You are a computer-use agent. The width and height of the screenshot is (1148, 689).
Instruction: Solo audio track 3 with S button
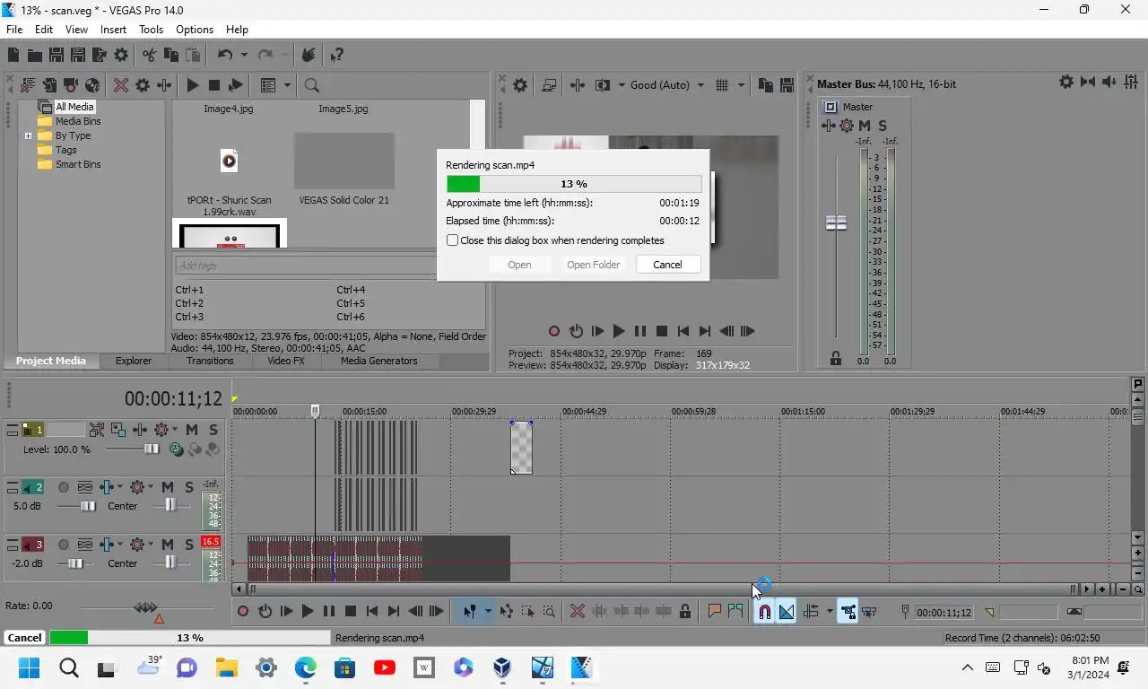(x=189, y=545)
